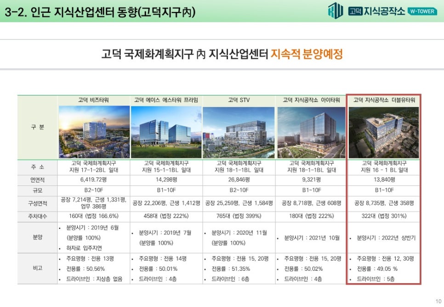444x307 pixels.
Task: Select column header '고덕 STV'
Action: point(239,100)
